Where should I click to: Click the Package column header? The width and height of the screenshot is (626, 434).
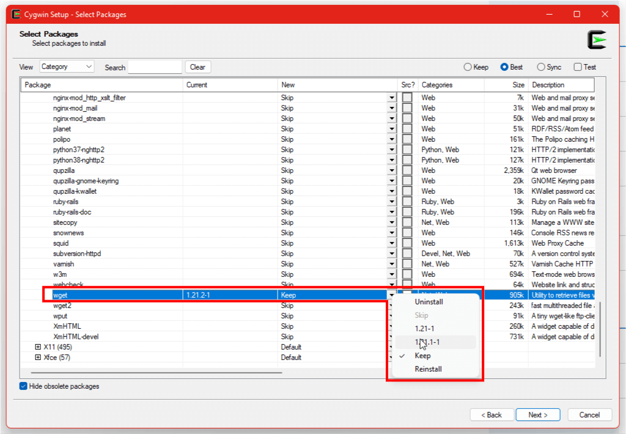[102, 85]
